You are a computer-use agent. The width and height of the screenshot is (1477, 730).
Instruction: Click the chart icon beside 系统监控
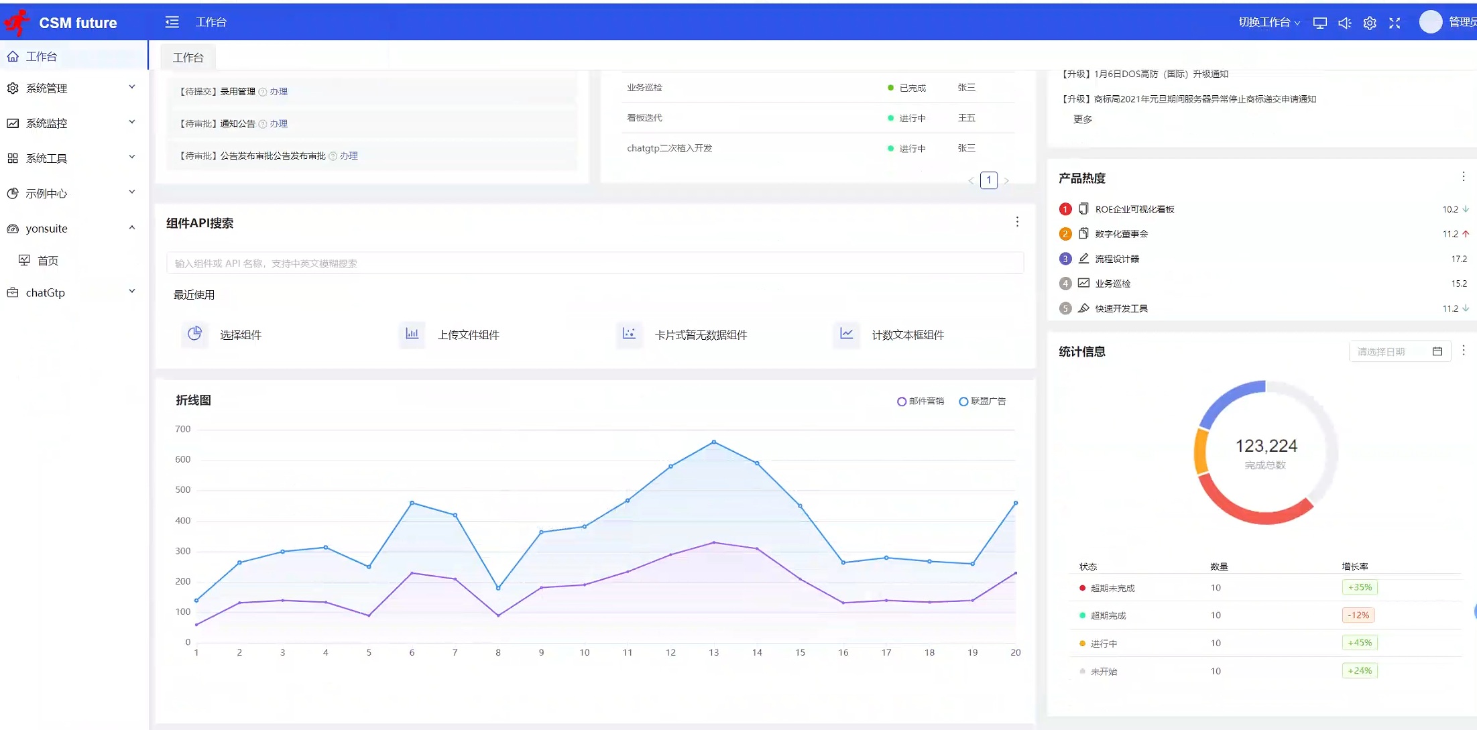13,123
